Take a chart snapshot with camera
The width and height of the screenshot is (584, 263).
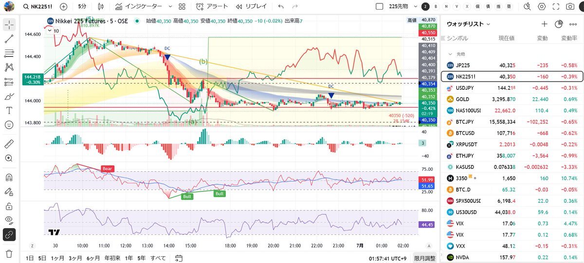pos(570,7)
